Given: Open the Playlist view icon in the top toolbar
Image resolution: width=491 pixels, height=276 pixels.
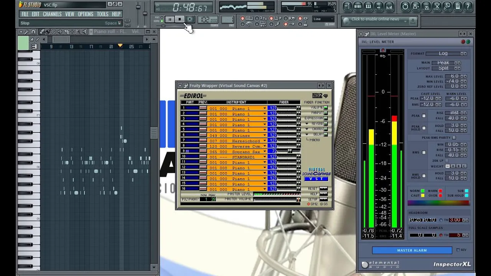Looking at the screenshot, I should pos(347,6).
